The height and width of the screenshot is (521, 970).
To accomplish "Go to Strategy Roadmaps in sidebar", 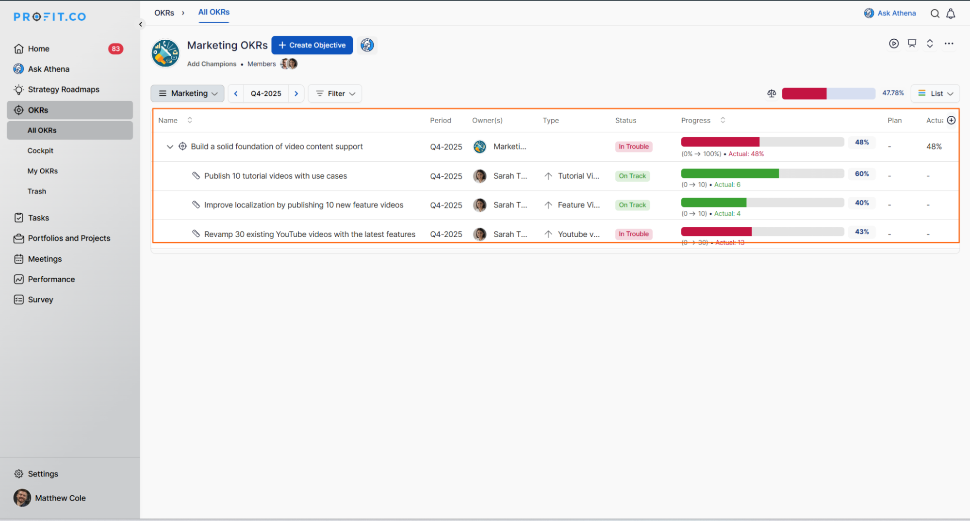I will point(63,90).
